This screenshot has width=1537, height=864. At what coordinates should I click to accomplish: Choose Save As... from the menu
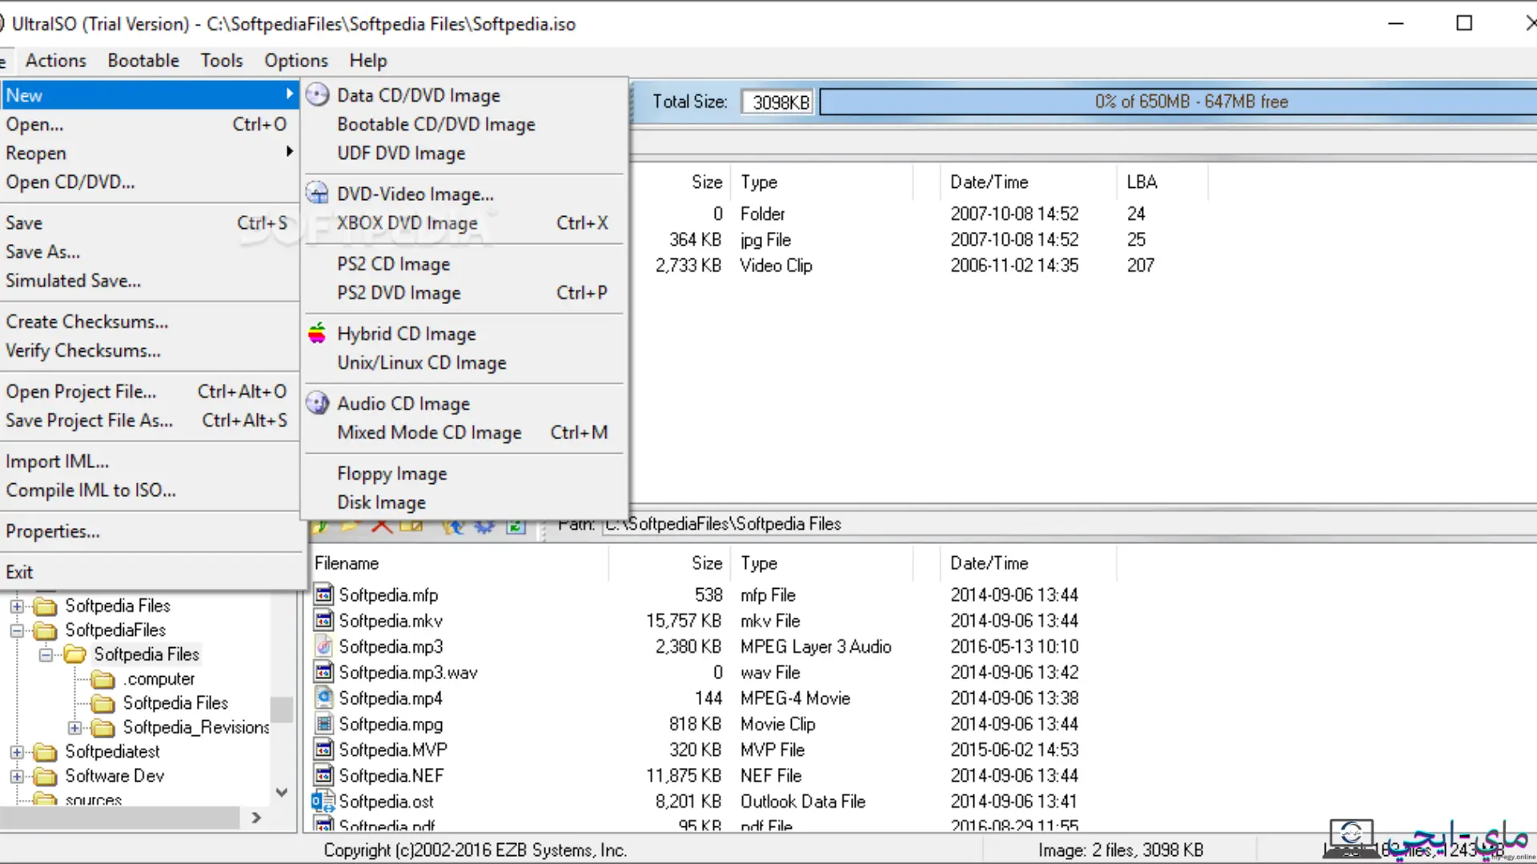pos(150,251)
